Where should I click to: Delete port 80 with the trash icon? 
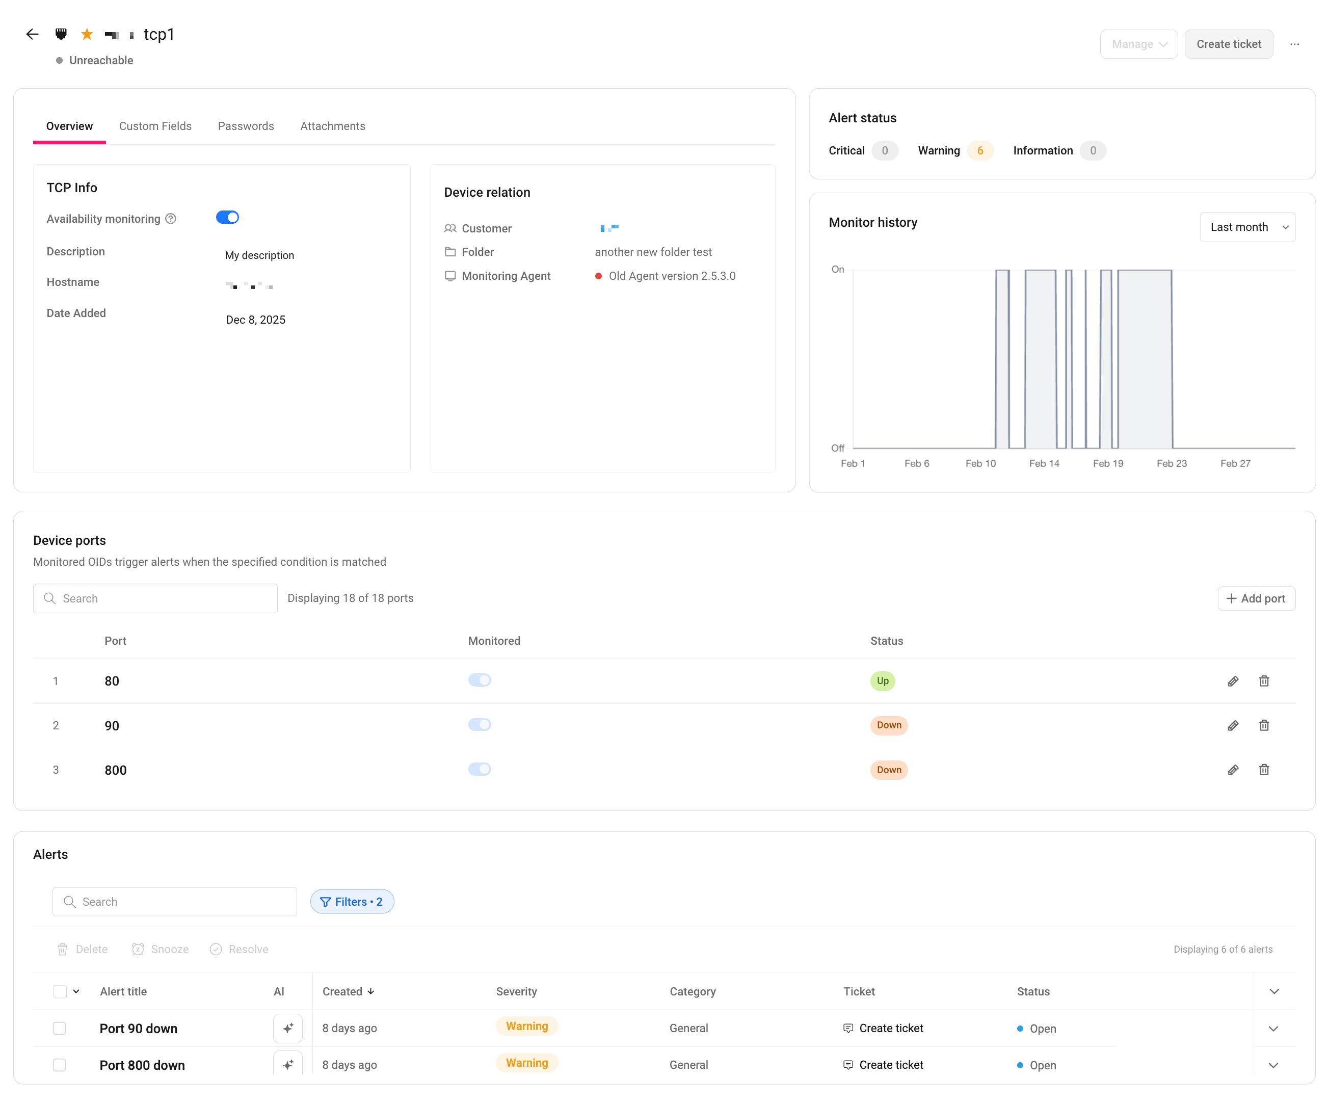1264,681
